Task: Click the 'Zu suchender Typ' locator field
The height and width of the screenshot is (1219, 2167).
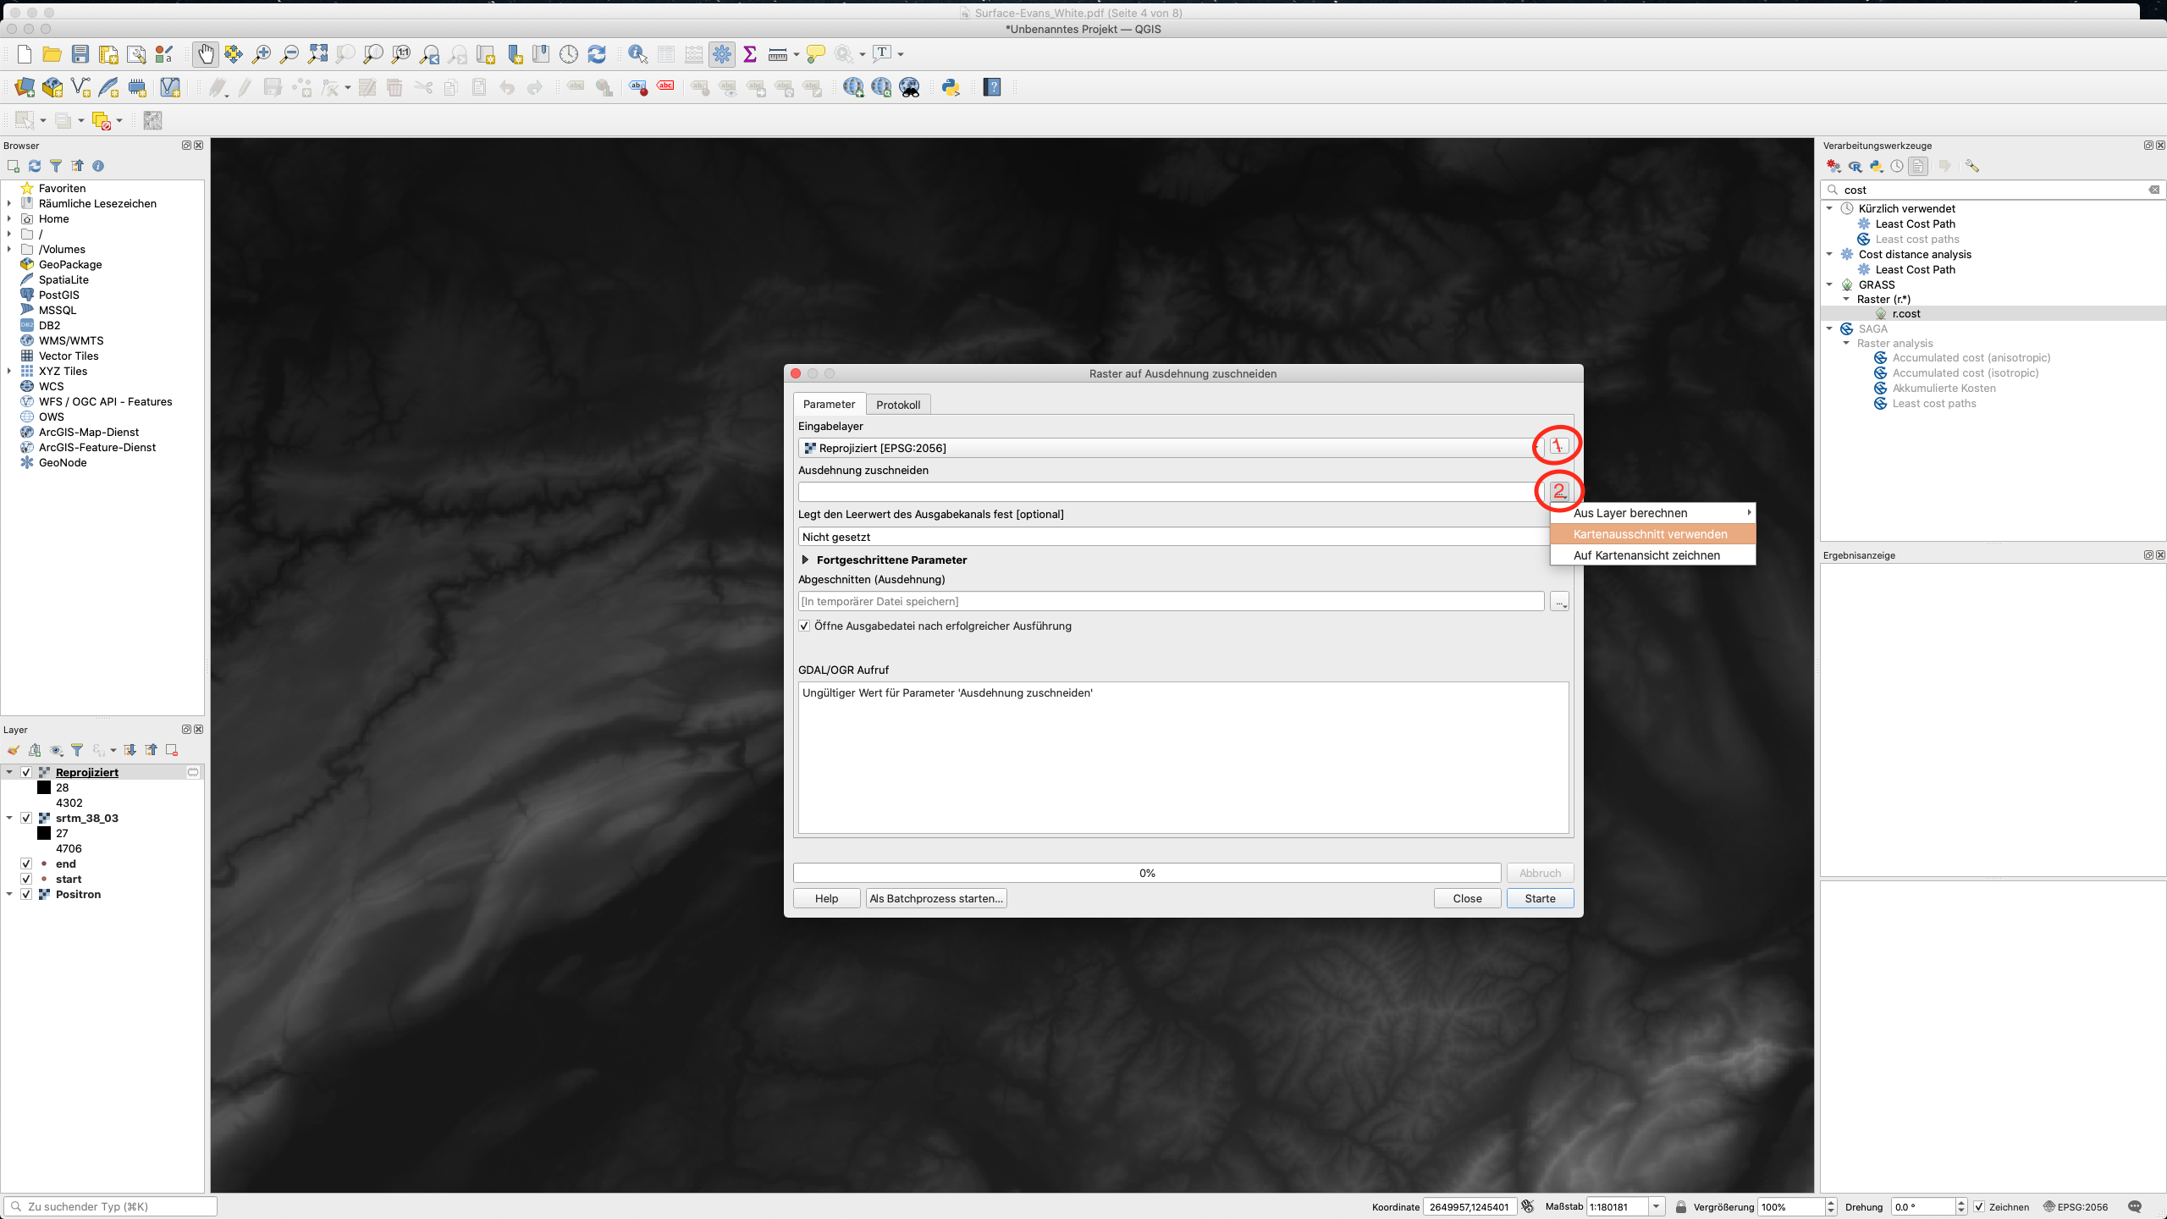Action: [110, 1206]
